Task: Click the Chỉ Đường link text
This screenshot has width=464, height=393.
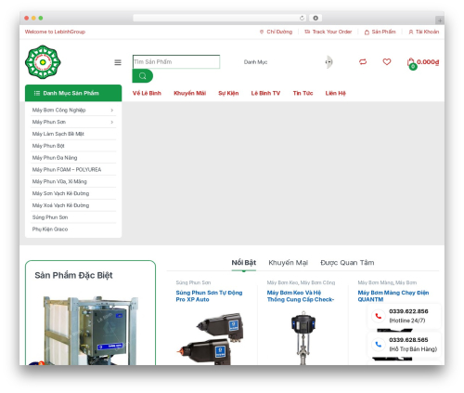Action: tap(279, 32)
